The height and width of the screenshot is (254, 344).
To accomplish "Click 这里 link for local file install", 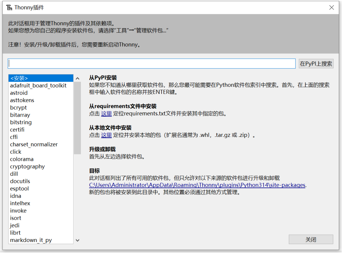I will (x=106, y=135).
